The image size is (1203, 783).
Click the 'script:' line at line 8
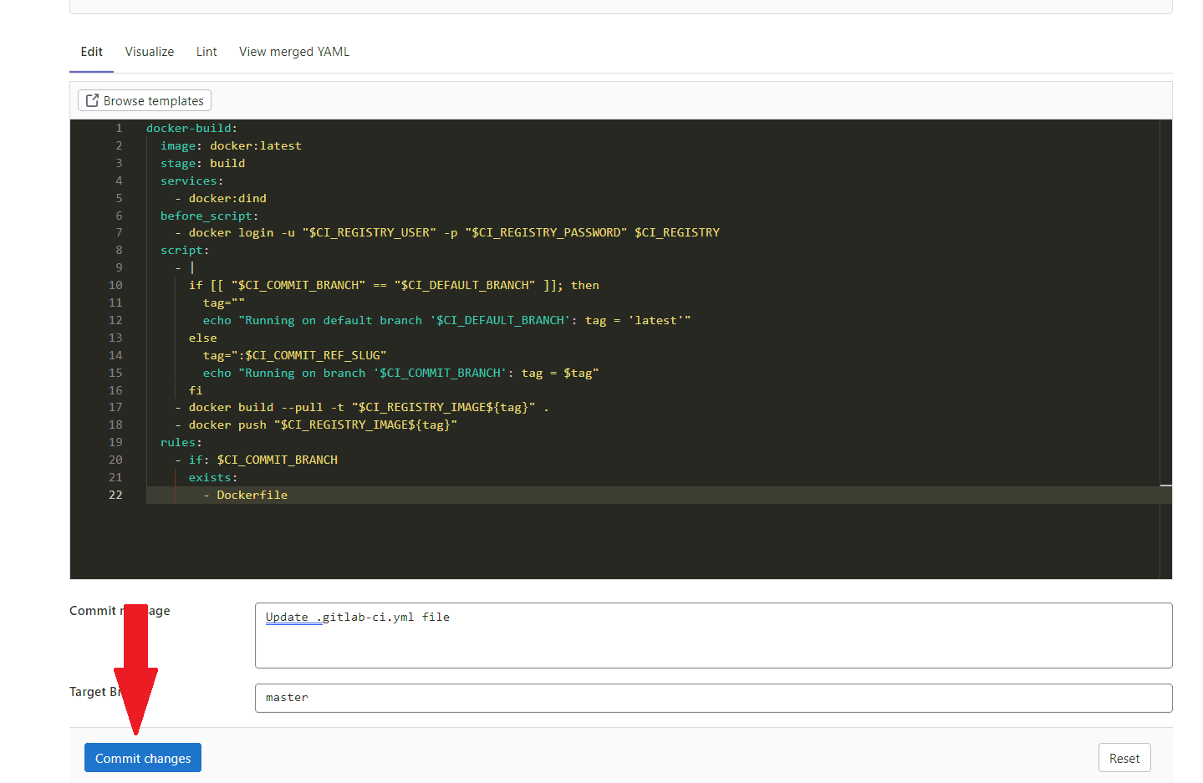[x=185, y=250]
